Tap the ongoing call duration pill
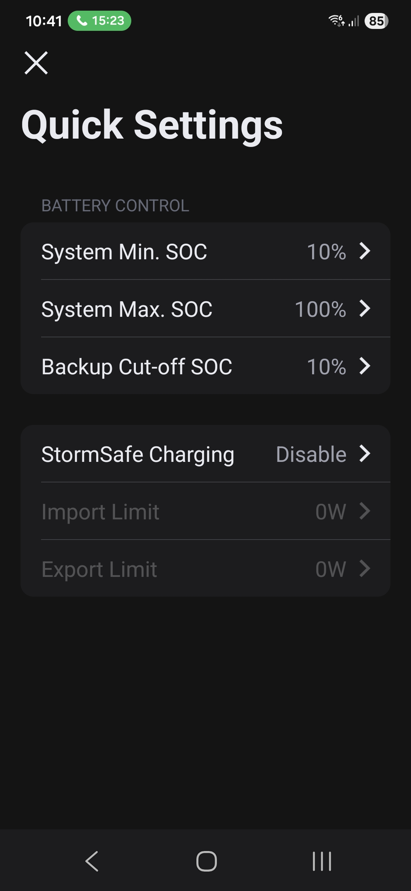Viewport: 411px width, 891px height. coord(100,21)
